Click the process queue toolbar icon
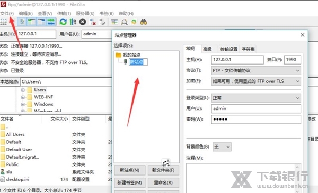This screenshot has height=193, width=318. pos(73,22)
